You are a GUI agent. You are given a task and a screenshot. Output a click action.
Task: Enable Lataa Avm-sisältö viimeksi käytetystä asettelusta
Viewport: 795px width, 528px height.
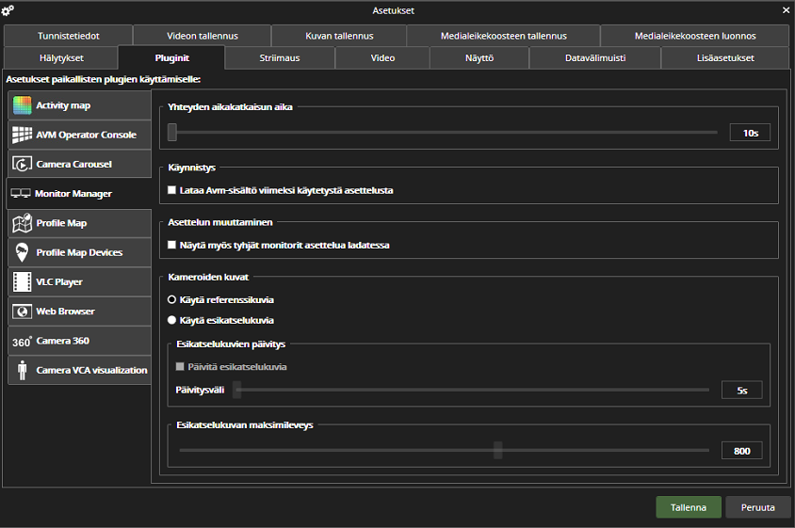[x=171, y=190]
